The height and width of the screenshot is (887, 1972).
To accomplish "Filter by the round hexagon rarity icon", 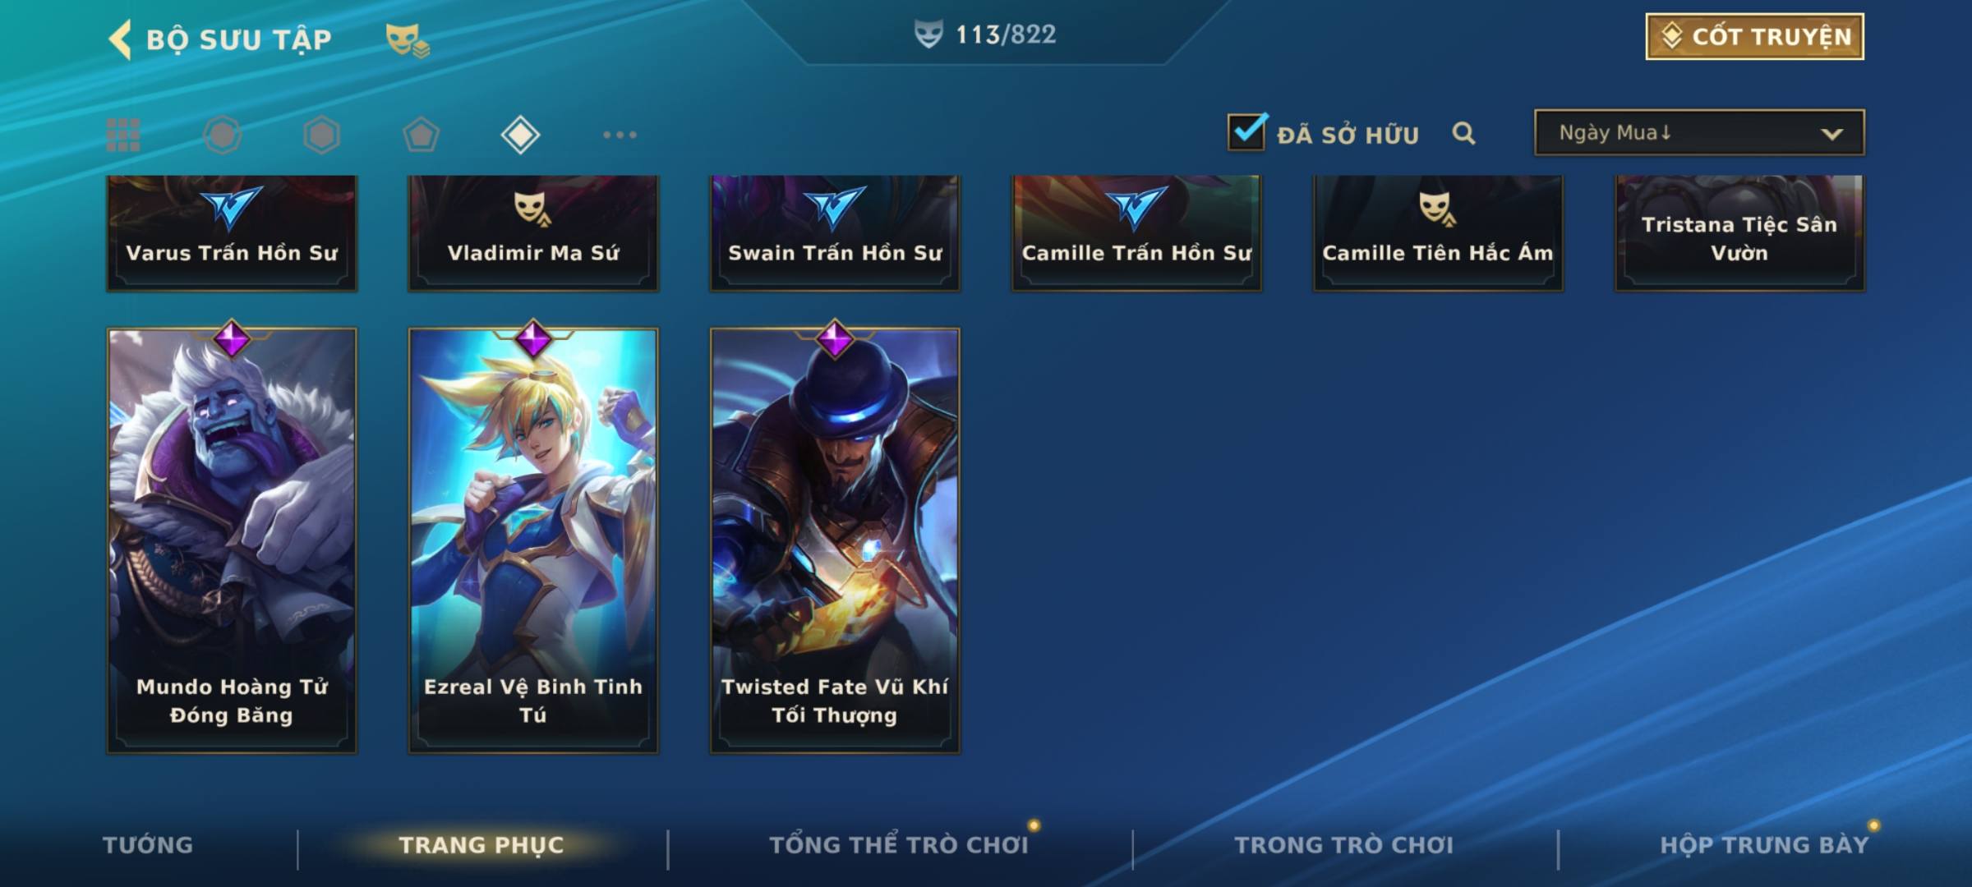I will (x=222, y=135).
